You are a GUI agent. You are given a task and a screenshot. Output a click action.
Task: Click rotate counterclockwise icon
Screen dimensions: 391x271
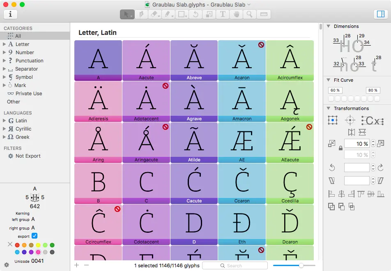pos(332,168)
